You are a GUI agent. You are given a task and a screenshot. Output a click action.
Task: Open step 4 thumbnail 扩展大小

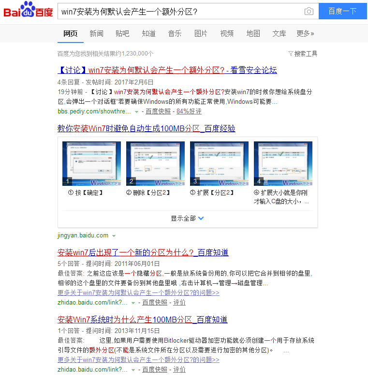283,164
